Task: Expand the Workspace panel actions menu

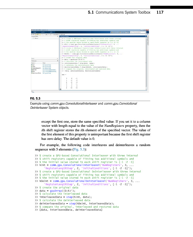Action: (x=58, y=60)
